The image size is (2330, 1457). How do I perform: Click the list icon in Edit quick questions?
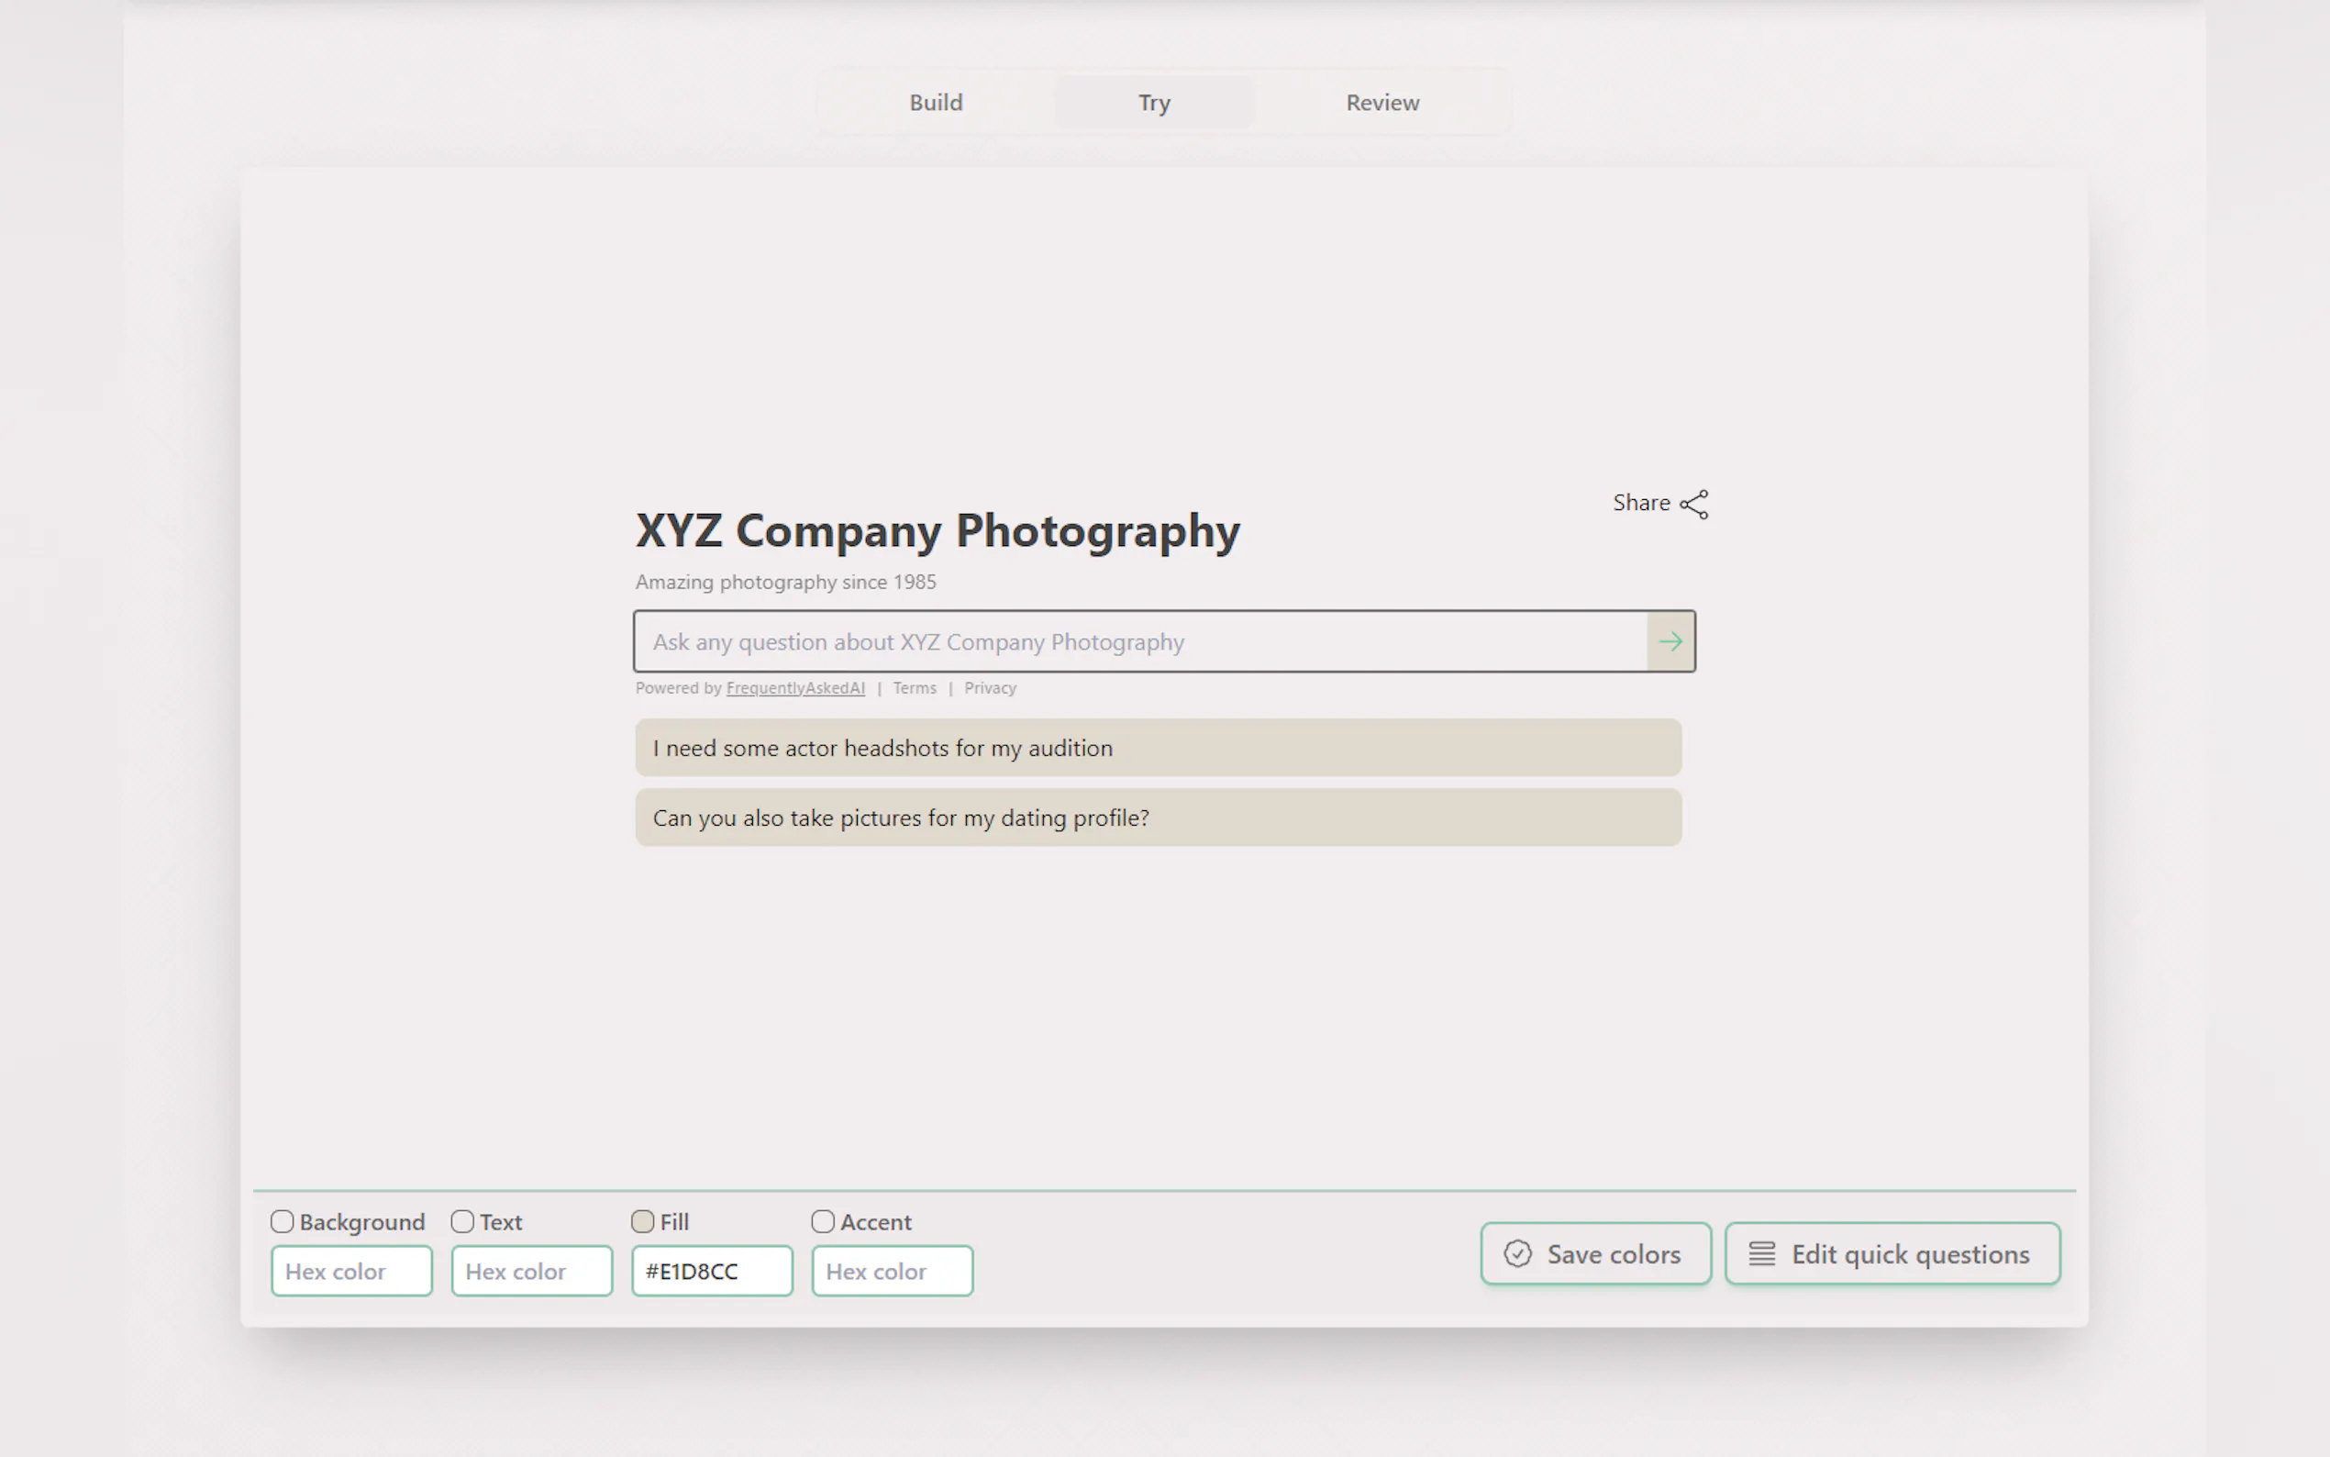coord(1764,1253)
